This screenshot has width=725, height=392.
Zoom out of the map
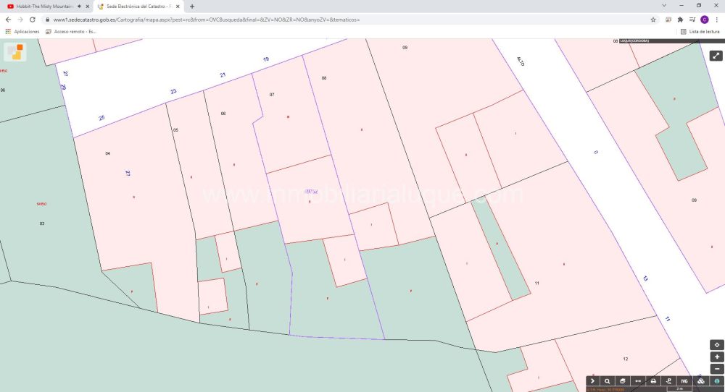click(716, 369)
